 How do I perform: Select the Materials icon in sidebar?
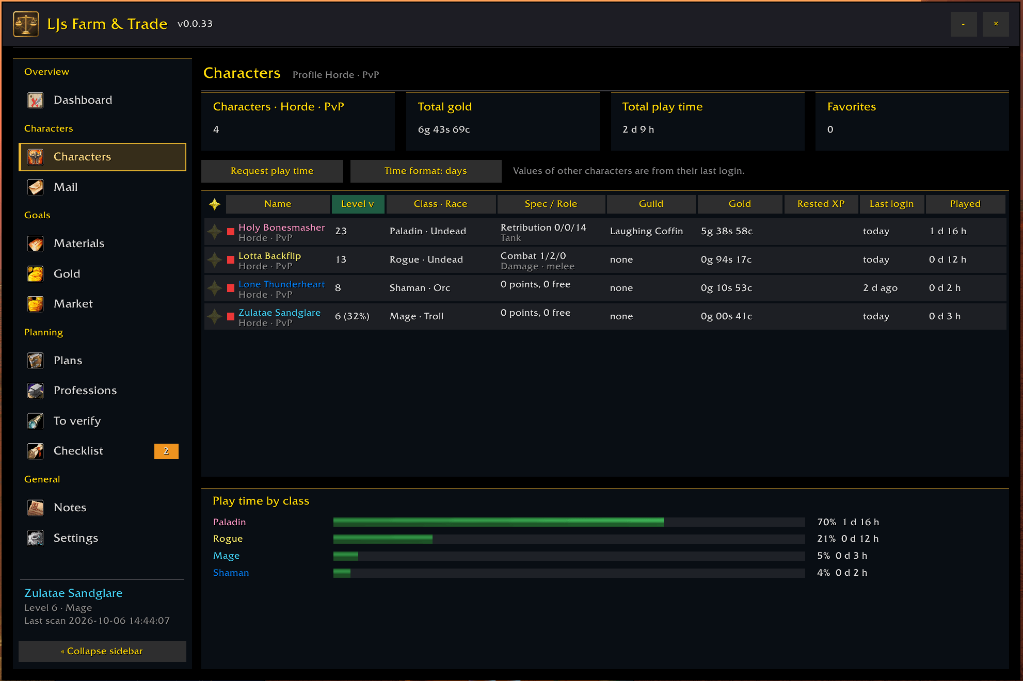(36, 244)
